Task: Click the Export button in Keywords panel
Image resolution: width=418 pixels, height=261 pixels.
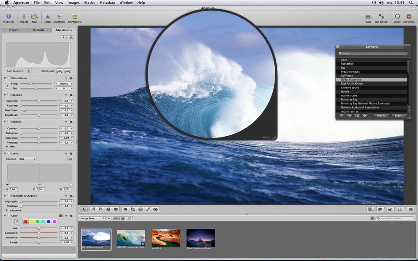Action: 399,116
